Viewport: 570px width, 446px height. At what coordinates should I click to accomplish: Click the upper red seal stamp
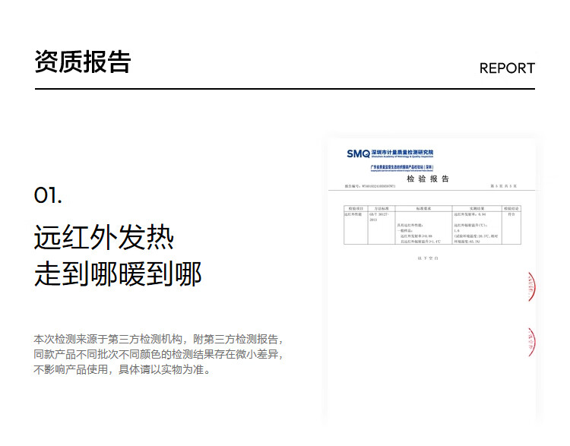(531, 286)
